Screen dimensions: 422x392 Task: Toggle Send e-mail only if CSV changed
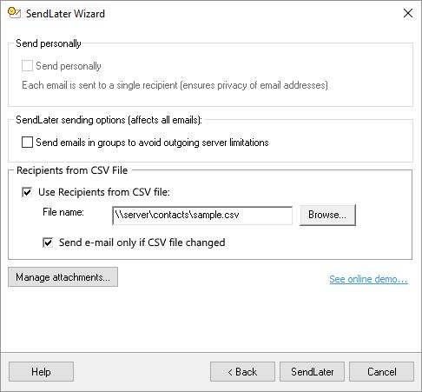[48, 243]
